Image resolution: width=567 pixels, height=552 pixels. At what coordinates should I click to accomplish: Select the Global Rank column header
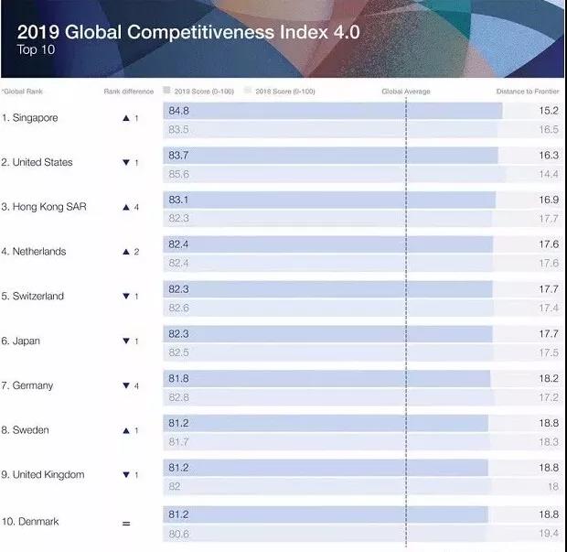(x=23, y=92)
